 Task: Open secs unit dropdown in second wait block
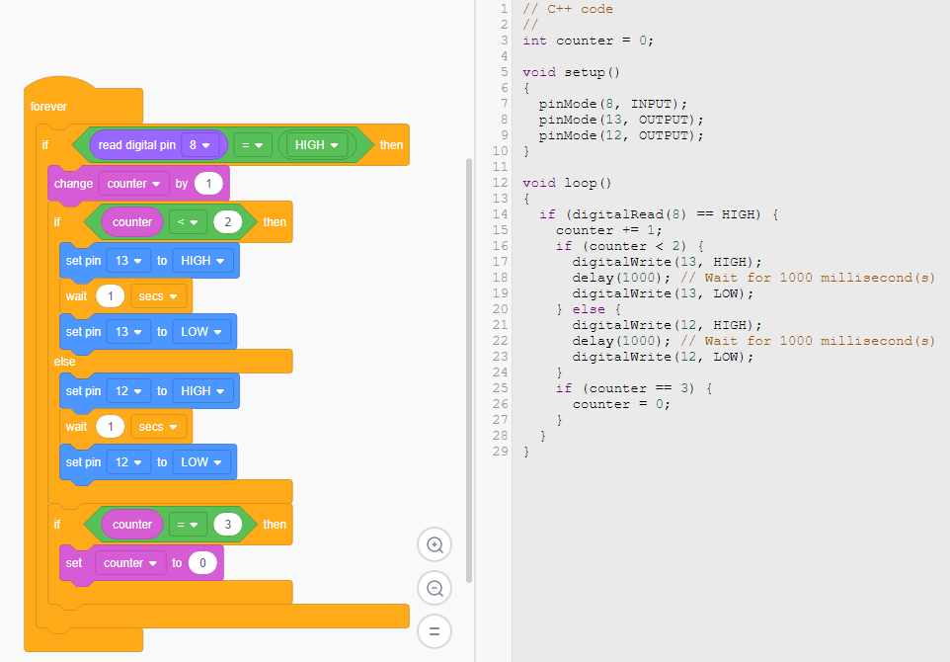pyautogui.click(x=158, y=427)
